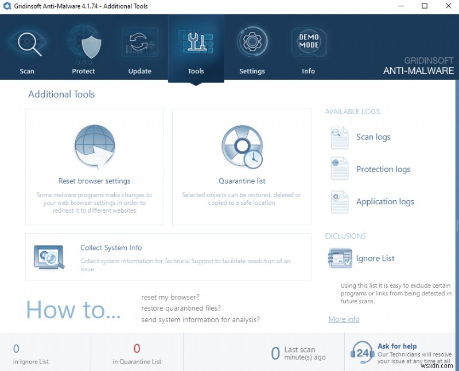
Task: Open the Settings gear icon
Action: 252,41
